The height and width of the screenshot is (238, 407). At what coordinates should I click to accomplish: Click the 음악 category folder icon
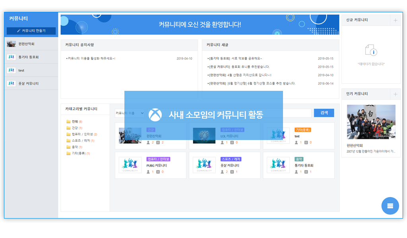(x=68, y=147)
